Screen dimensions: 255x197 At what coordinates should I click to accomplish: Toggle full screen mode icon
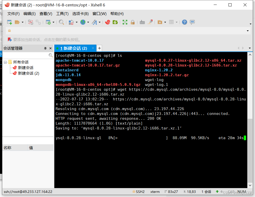tap(125, 22)
